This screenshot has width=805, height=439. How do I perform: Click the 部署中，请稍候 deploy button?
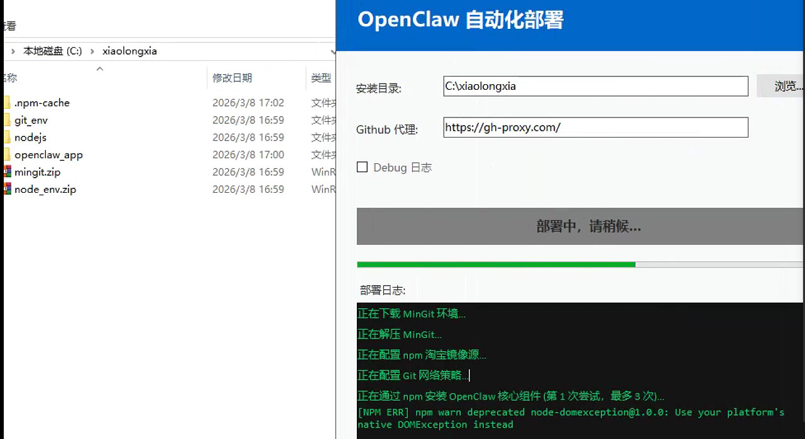(x=581, y=226)
